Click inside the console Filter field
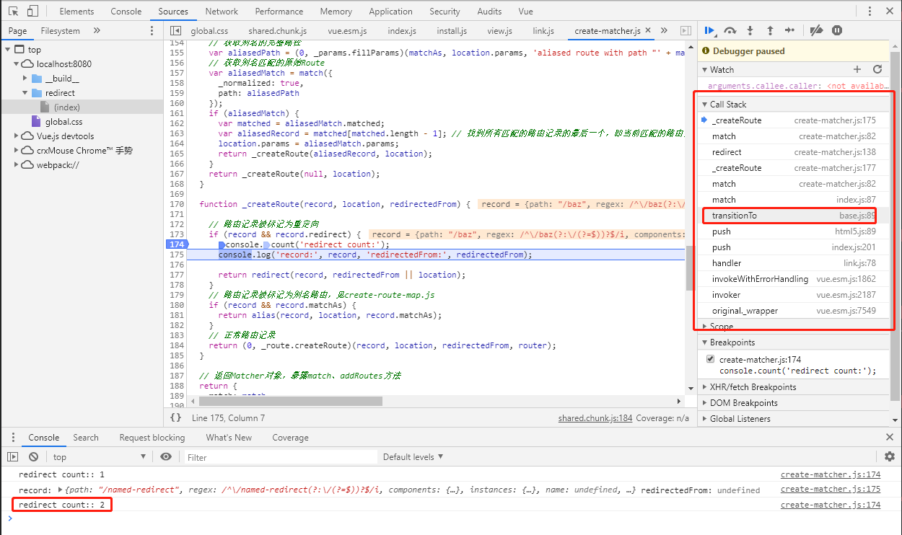 (x=238, y=456)
